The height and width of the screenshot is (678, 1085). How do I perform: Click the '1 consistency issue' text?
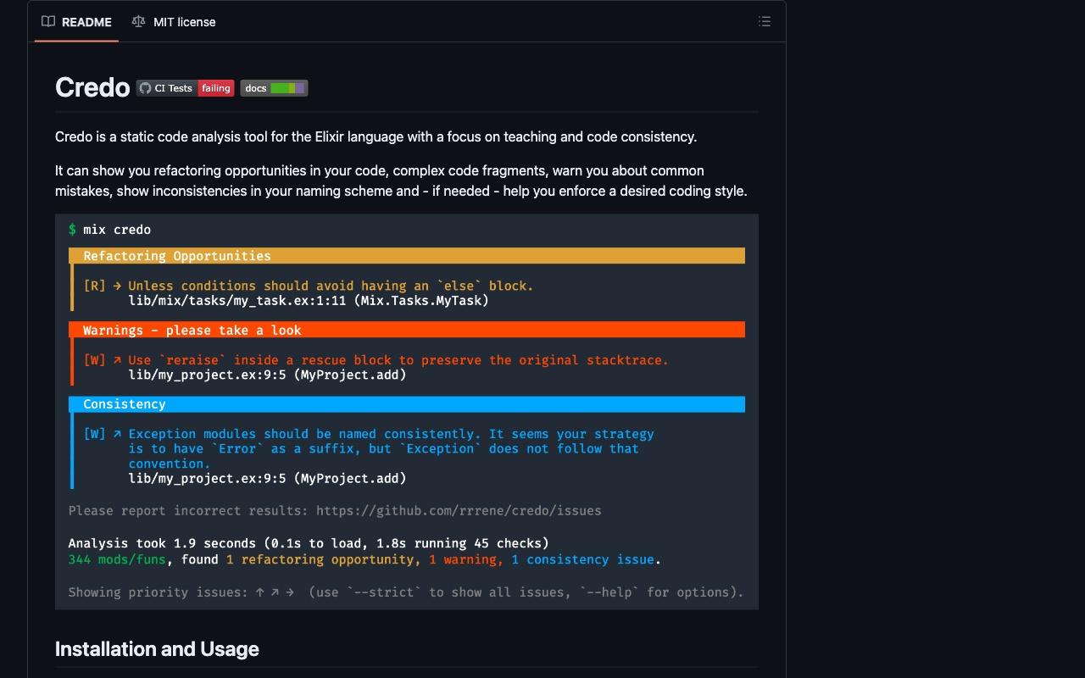[x=582, y=559]
